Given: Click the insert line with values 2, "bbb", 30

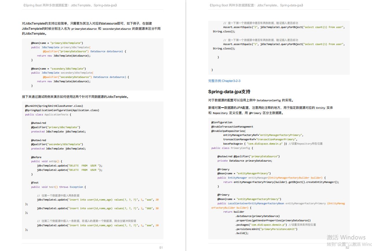Looking at the screenshot, I should [98, 208].
